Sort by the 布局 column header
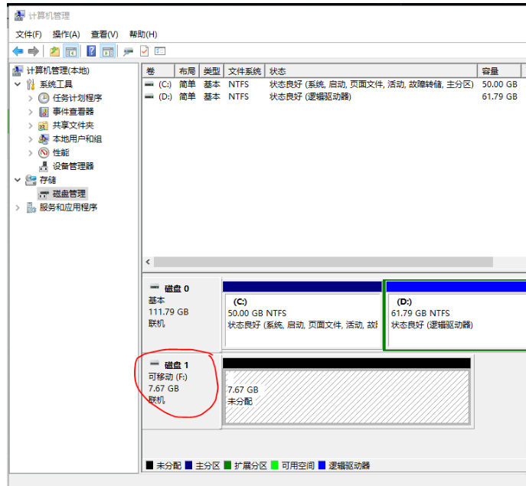This screenshot has height=486, width=526. point(187,71)
